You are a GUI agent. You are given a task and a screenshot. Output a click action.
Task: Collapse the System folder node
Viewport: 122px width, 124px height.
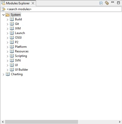(3, 15)
